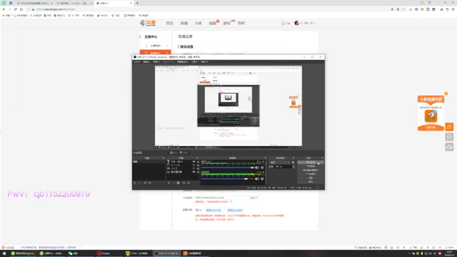Adjust the microphone volume slider
The width and height of the screenshot is (457, 257).
pyautogui.click(x=227, y=167)
